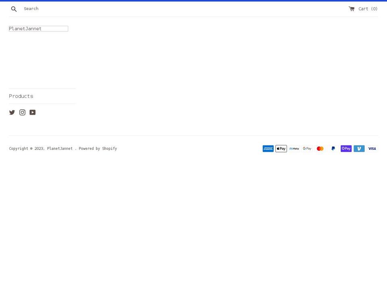Click the PlanetJannet logo image
The image size is (387, 290).
coord(39,29)
